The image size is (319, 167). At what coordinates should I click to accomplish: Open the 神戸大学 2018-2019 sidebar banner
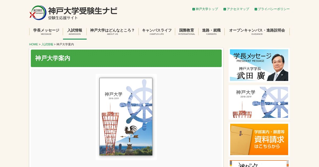259,102
